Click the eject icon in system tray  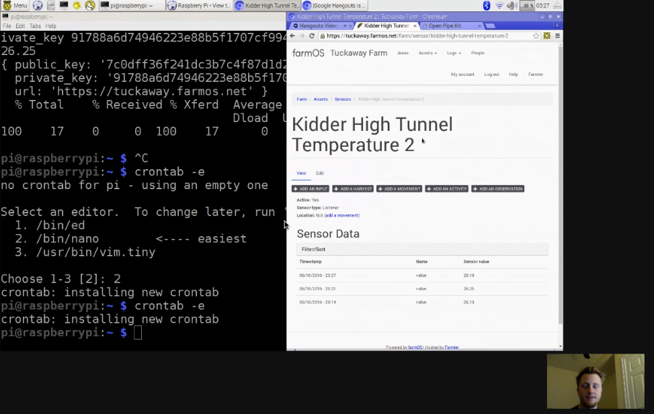pos(557,5)
